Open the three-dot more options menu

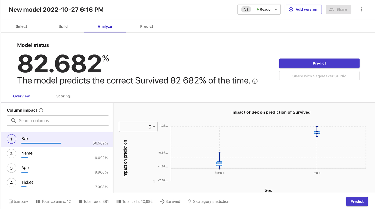(361, 10)
